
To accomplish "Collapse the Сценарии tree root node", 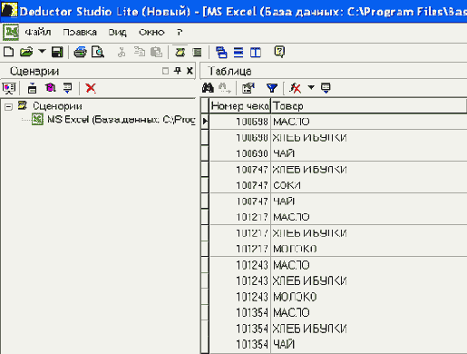I will pos(9,106).
